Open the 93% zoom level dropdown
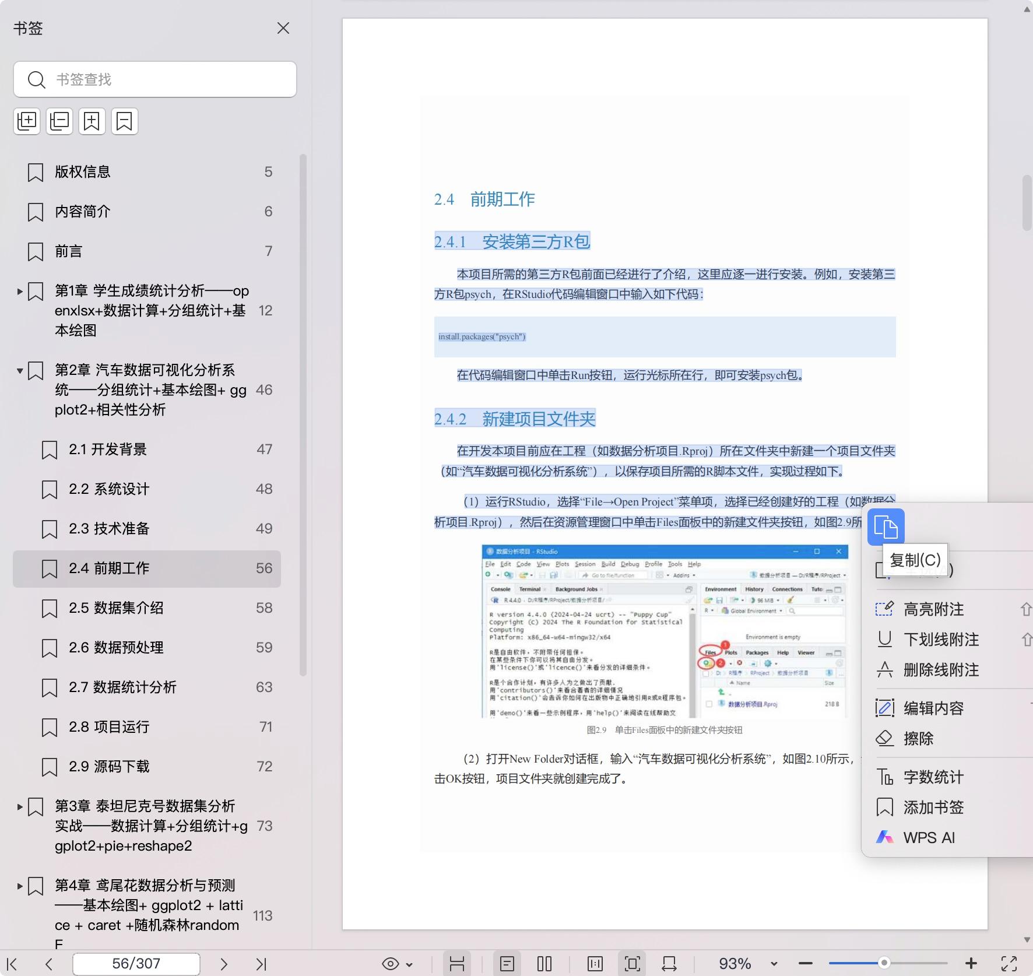Screen dimensions: 1033x976 pyautogui.click(x=774, y=964)
